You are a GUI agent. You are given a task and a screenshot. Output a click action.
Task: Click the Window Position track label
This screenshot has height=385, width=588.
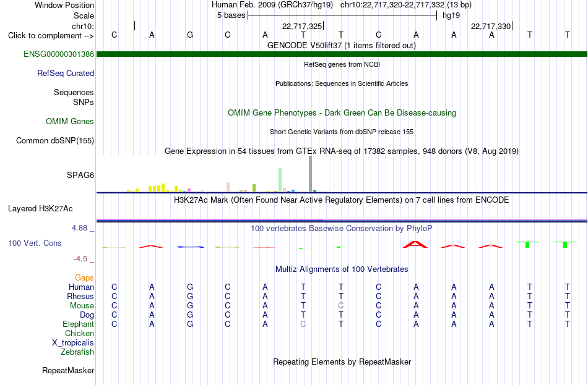click(64, 5)
